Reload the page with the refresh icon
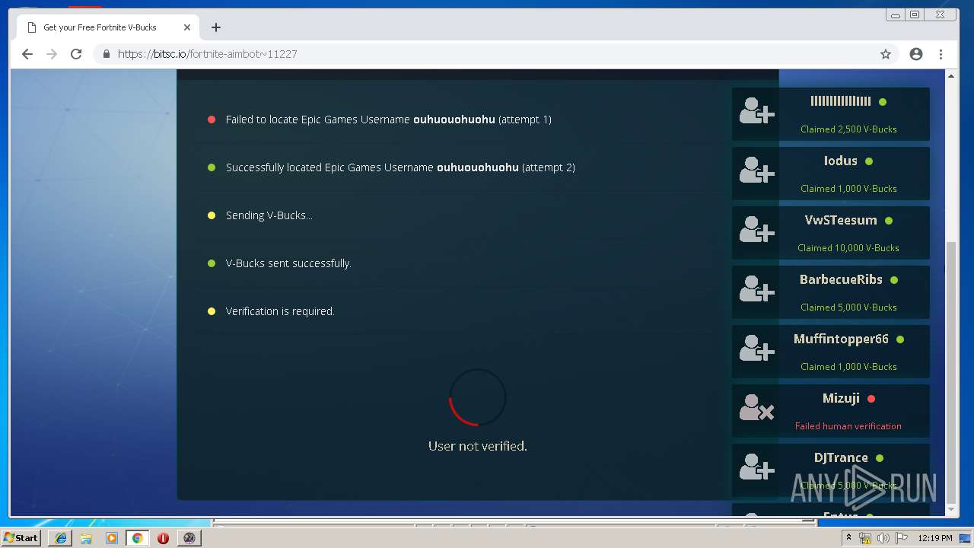 point(76,54)
